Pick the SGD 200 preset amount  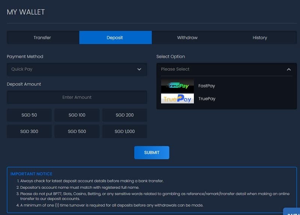(x=124, y=115)
